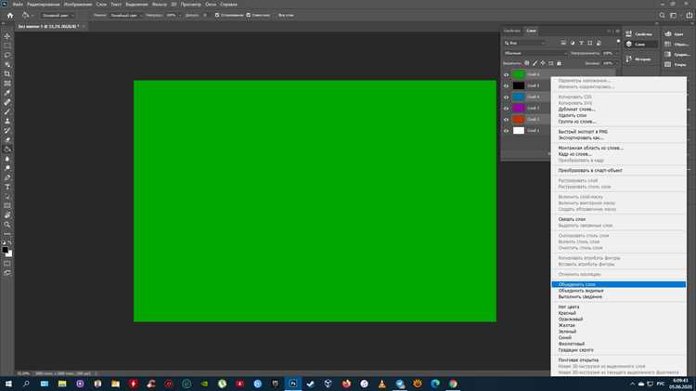This screenshot has width=696, height=391.
Task: Hide the green layer with eye icon
Action: [506, 74]
